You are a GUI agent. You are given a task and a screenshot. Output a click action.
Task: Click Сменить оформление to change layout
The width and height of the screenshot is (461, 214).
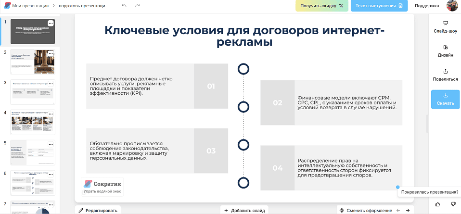point(366,211)
